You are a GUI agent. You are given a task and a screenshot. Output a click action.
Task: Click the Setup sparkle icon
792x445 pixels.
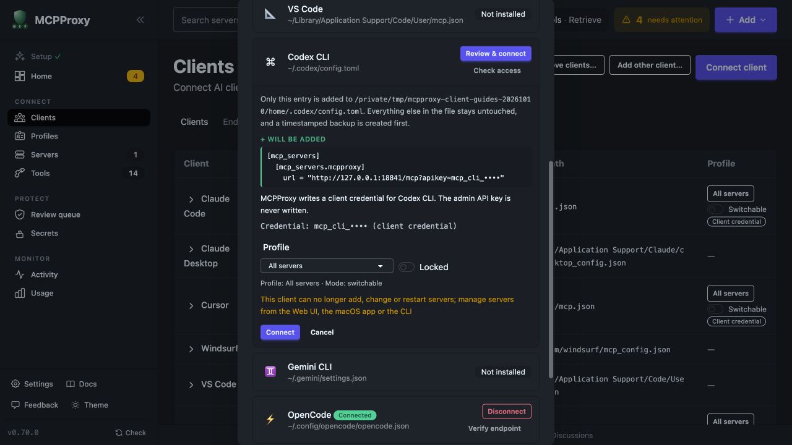[x=20, y=56]
